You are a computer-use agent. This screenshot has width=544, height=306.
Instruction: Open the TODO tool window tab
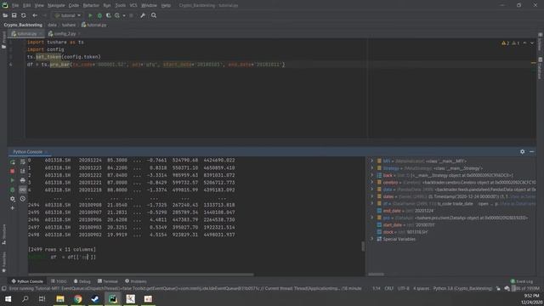pos(59,281)
